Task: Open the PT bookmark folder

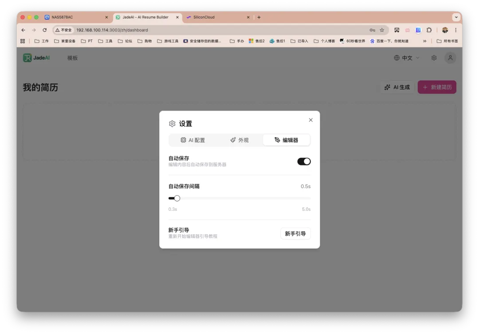Action: 87,41
